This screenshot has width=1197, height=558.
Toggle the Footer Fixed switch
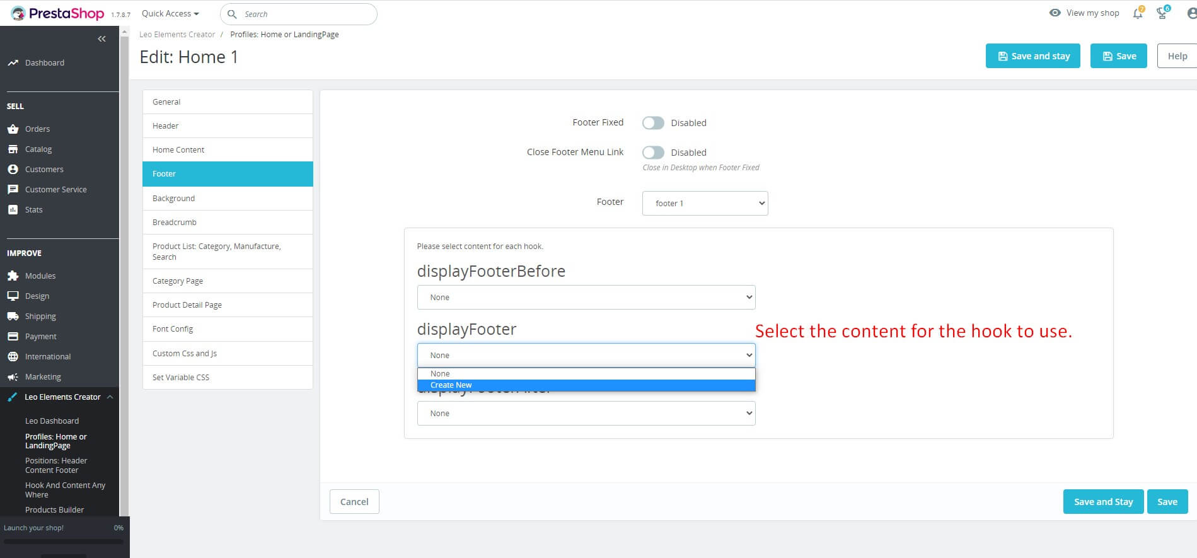pyautogui.click(x=653, y=123)
